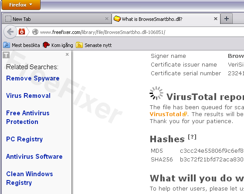Follow the orange VirusTotal link
Viewport: 244px width, 194px height.
pyautogui.click(x=168, y=114)
